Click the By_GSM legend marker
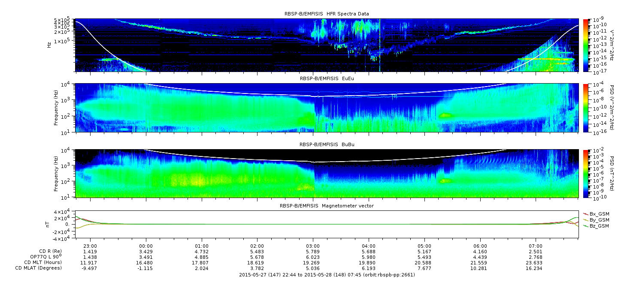 click(x=586, y=220)
